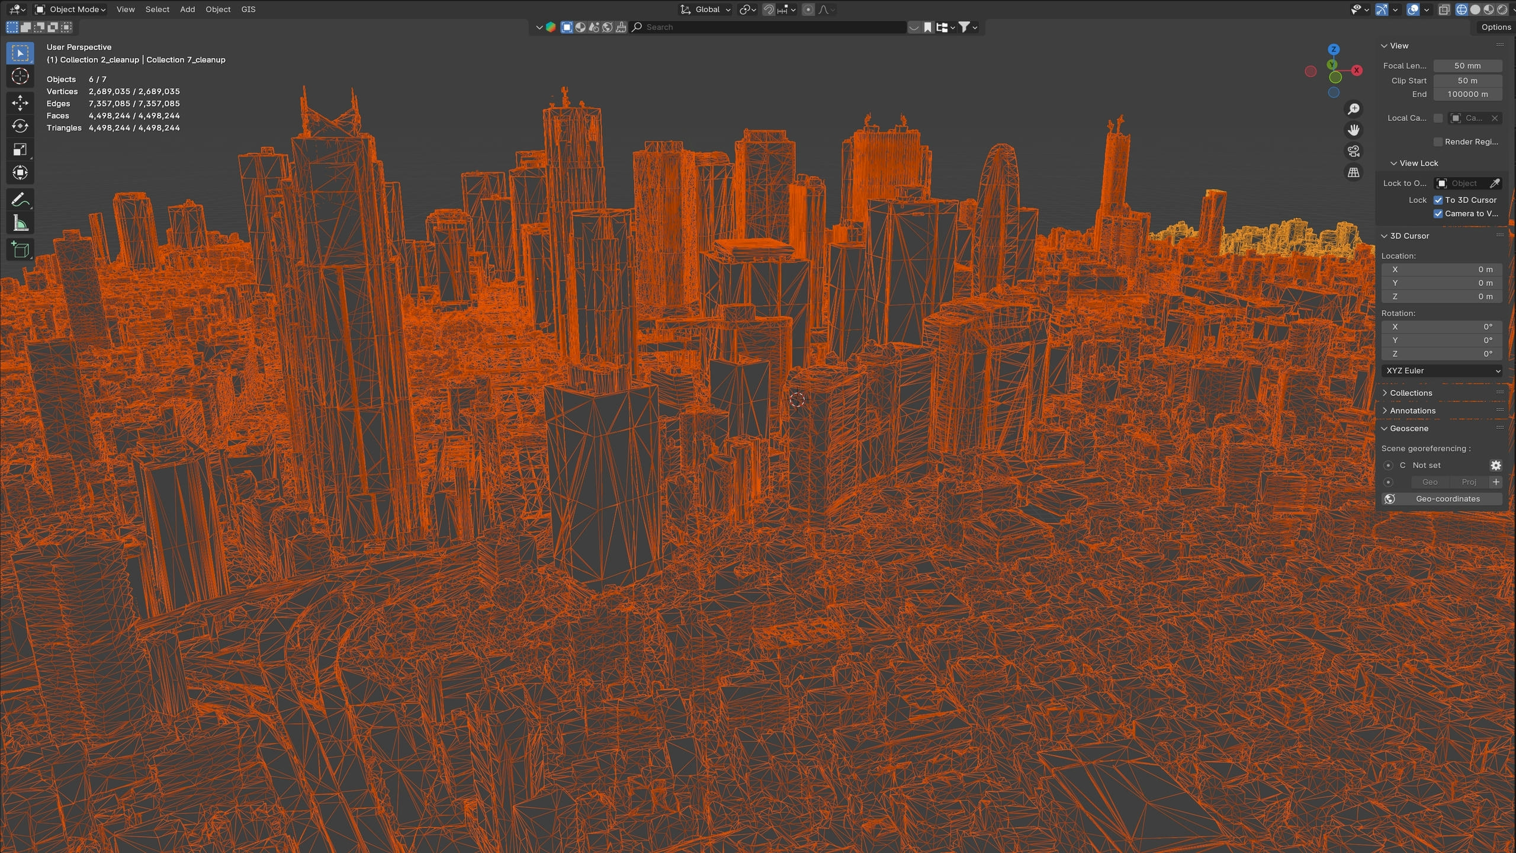
Task: Click the object eyedropper in View Lock
Action: point(1494,184)
